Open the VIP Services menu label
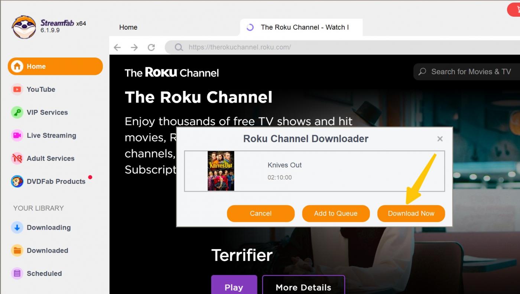The width and height of the screenshot is (520, 294). [47, 112]
